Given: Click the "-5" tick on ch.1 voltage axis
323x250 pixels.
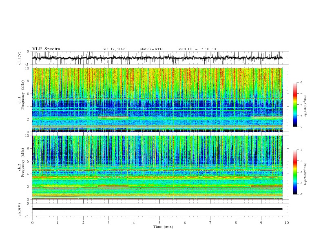Looking at the screenshot, I should click(x=28, y=65).
